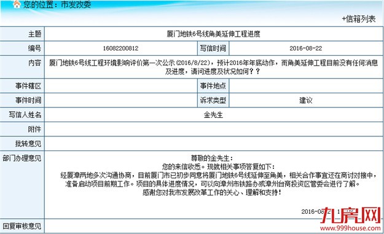
Task: Click the reply line starting 经厦漳两地多次沟通协商
Action: (x=218, y=176)
